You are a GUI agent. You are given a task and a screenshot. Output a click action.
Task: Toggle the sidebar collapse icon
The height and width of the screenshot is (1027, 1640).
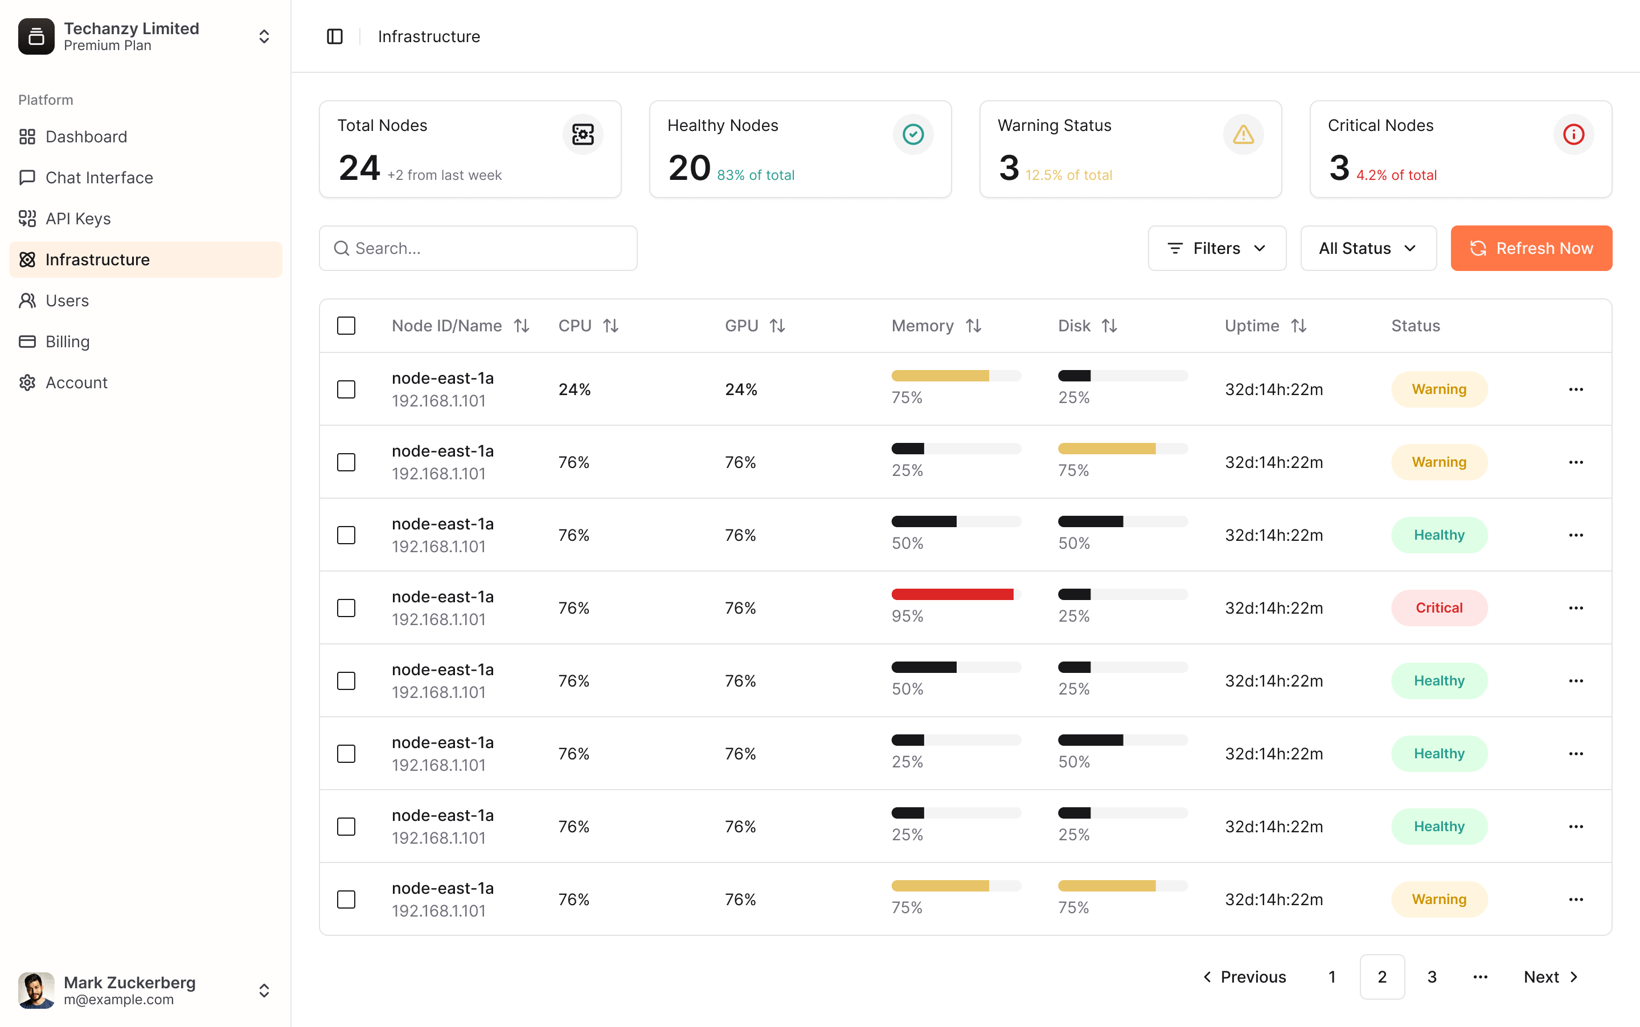click(x=334, y=36)
